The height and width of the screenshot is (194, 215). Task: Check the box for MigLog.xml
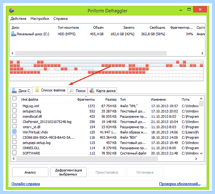click(14, 105)
